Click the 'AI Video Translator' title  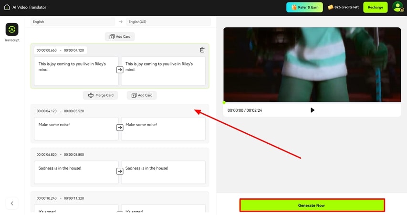coord(29,7)
